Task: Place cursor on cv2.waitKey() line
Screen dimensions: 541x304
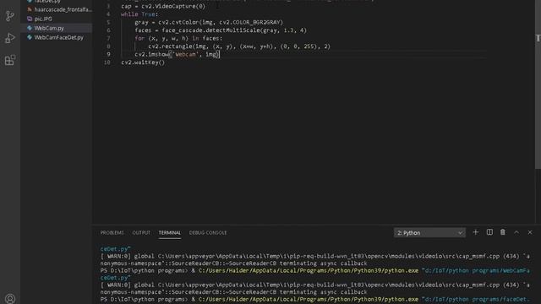Action: pos(143,62)
